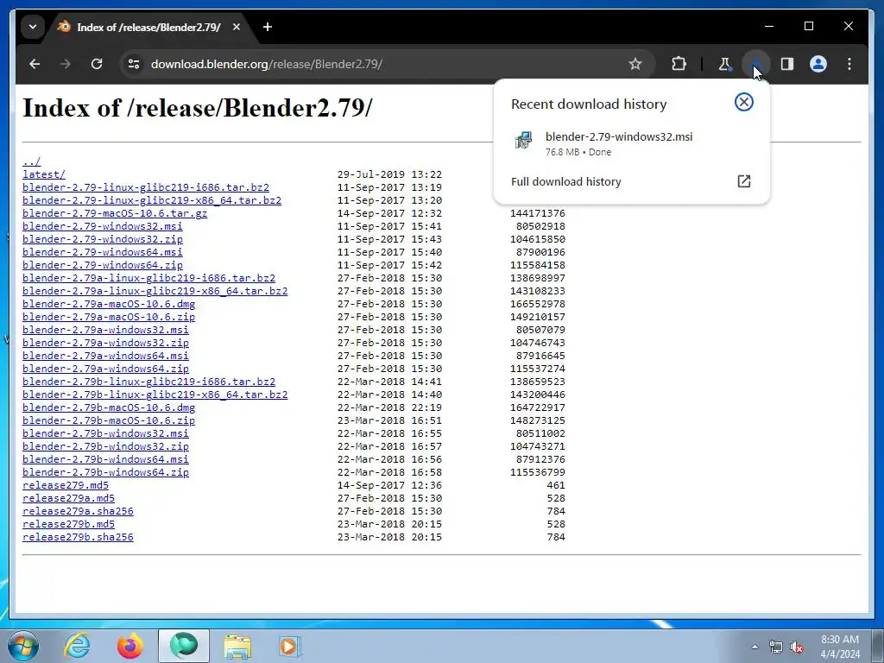The image size is (884, 663).
Task: Download blender-2.79b-windows32.msi
Action: point(106,434)
